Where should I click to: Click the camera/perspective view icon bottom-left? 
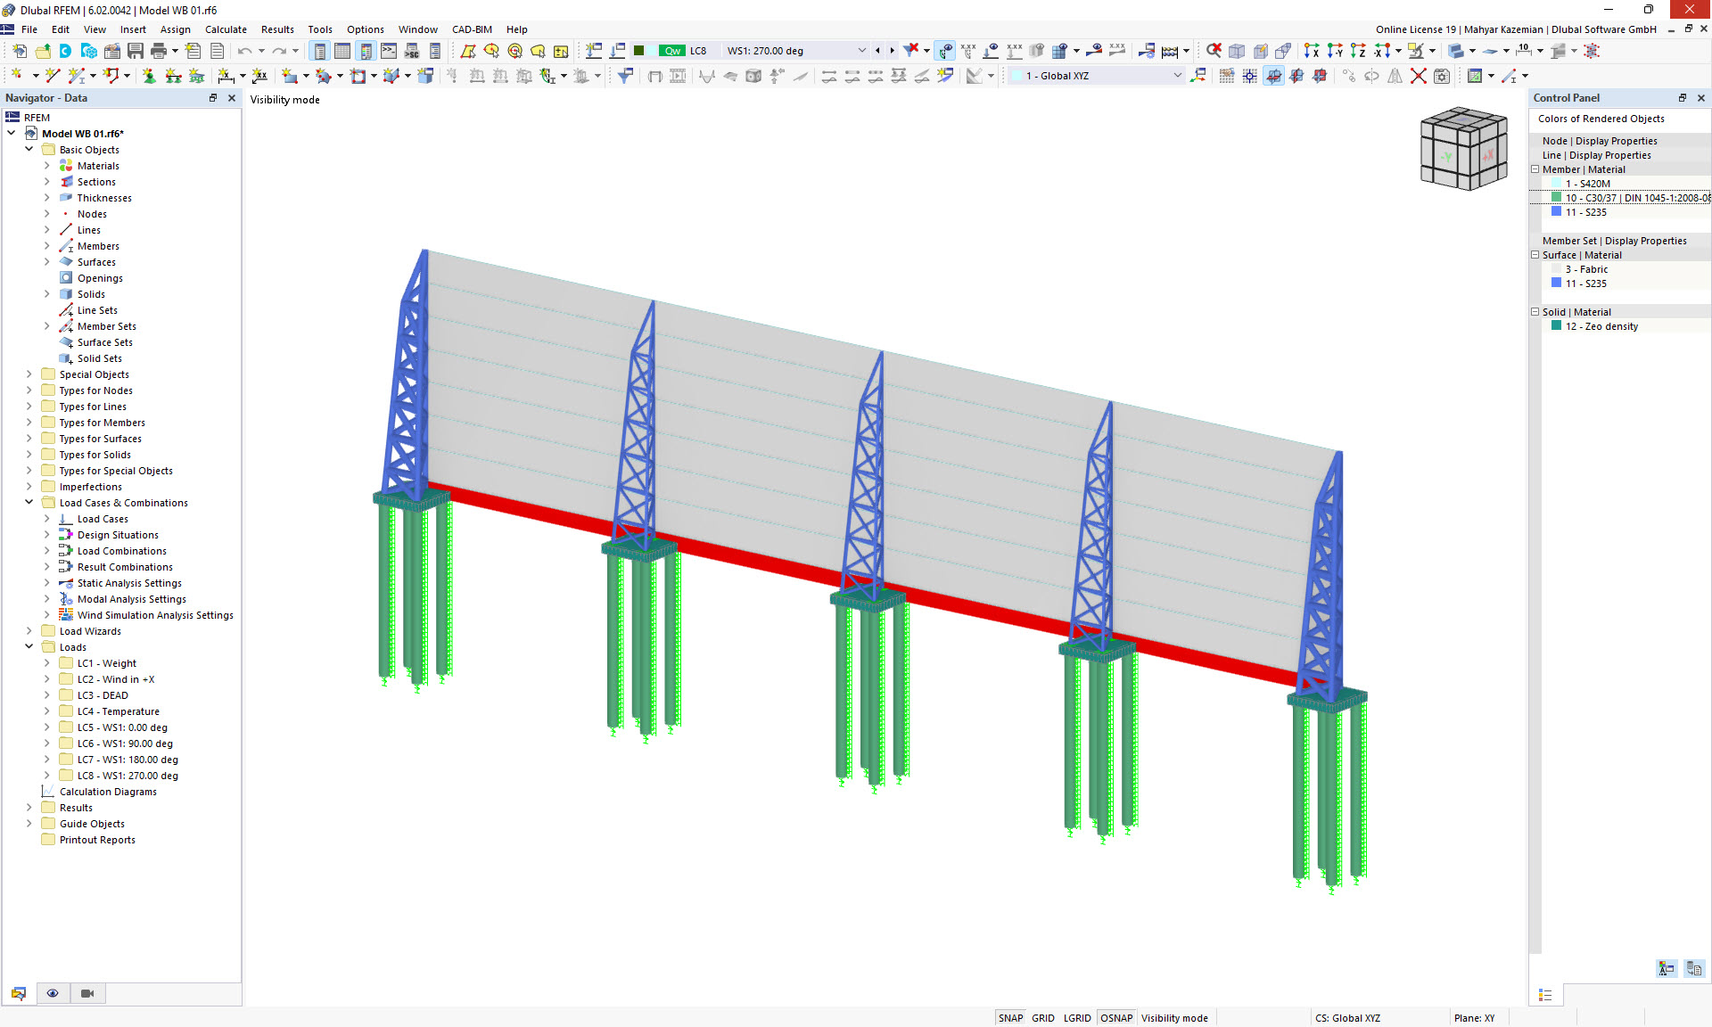[88, 993]
